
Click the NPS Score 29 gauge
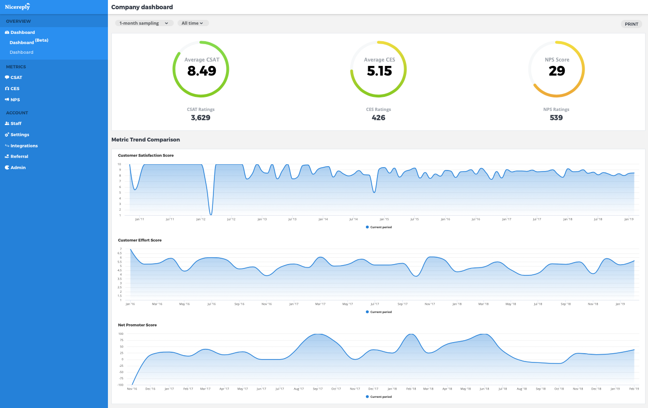point(557,69)
